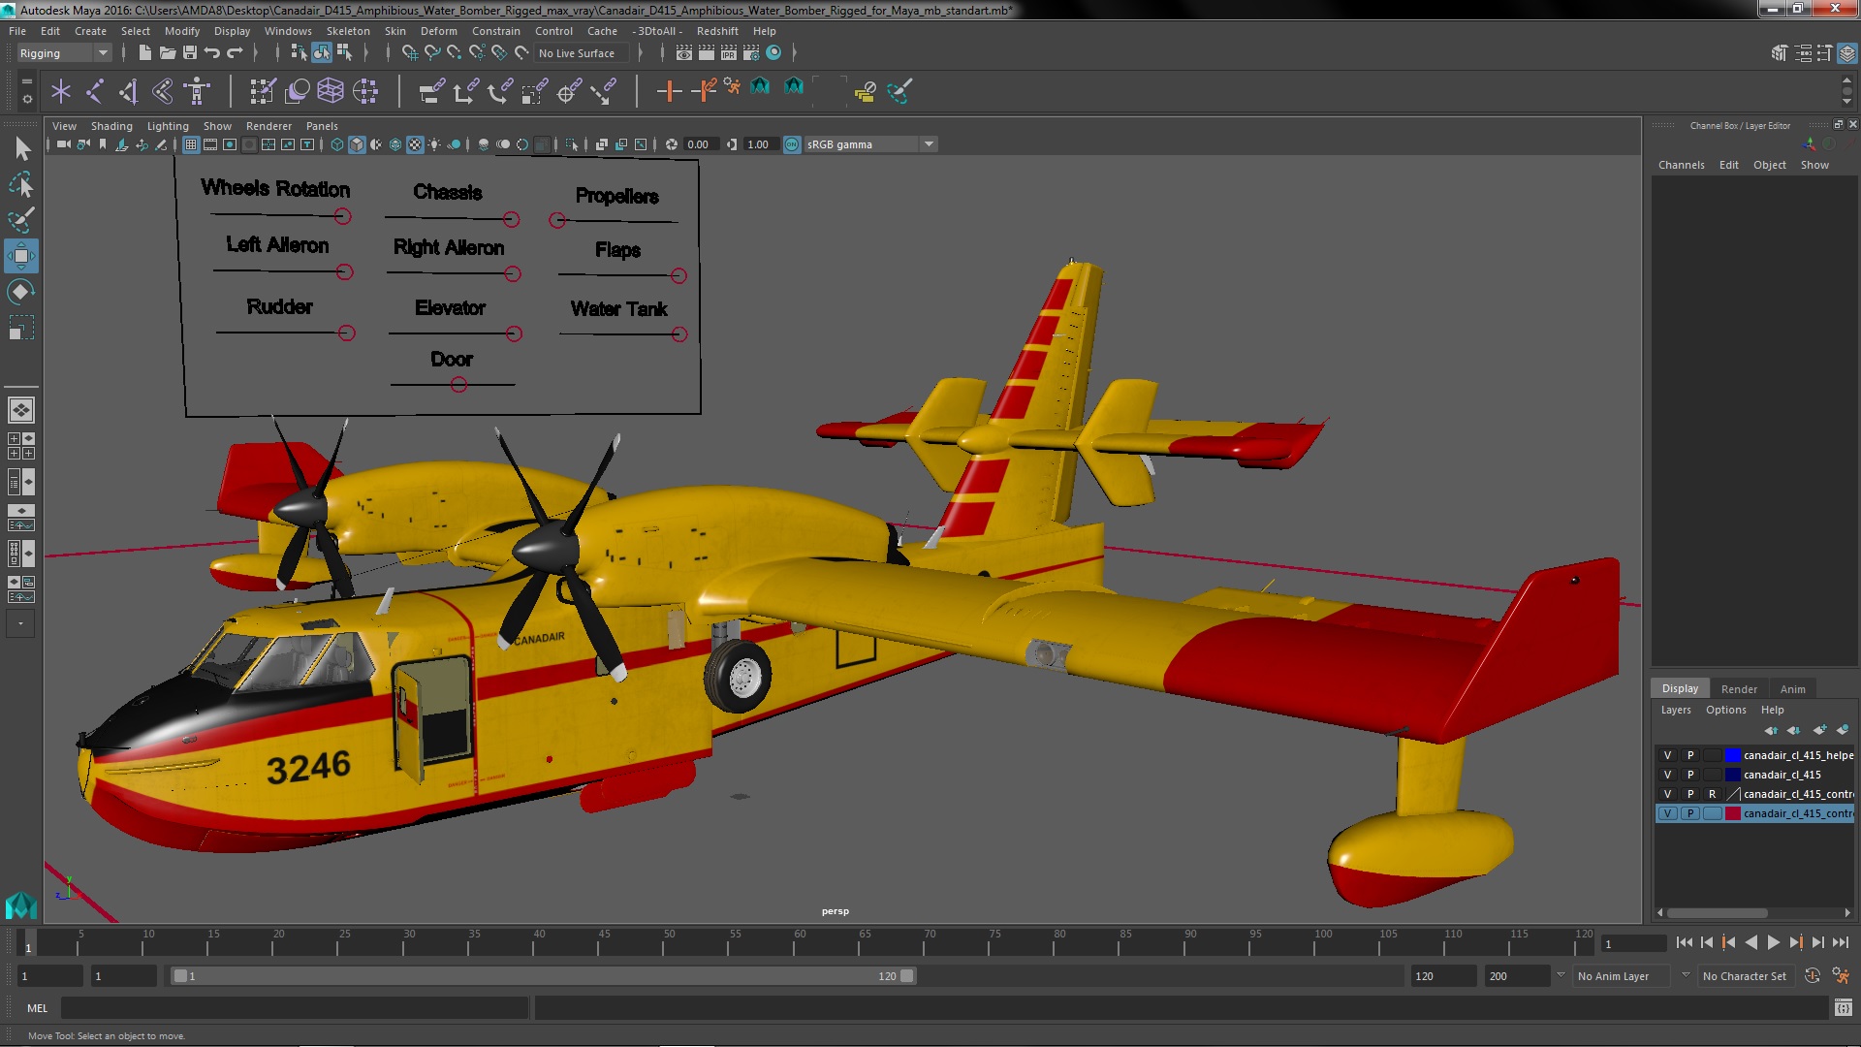Viewport: 1861px width, 1047px height.
Task: Switch to the Anim layer tab
Action: pos(1792,689)
